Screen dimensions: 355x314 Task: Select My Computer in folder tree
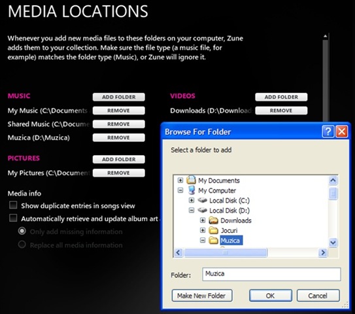coord(217,190)
